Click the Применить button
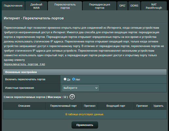This screenshot has width=169, height=131. (85, 125)
